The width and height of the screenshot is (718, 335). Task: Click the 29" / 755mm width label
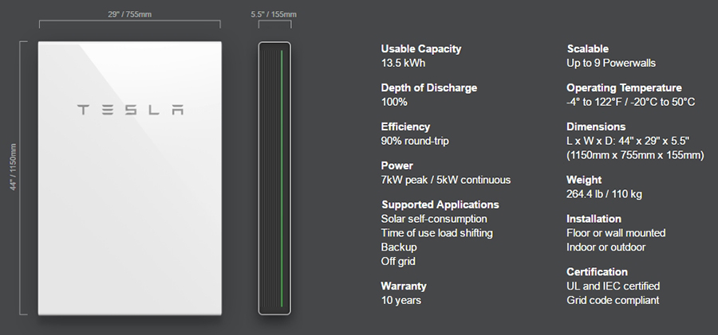point(129,14)
